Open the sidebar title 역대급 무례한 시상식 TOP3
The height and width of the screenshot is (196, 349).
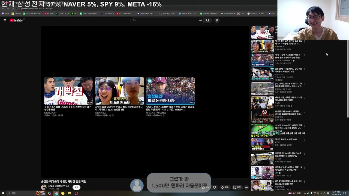(286, 139)
